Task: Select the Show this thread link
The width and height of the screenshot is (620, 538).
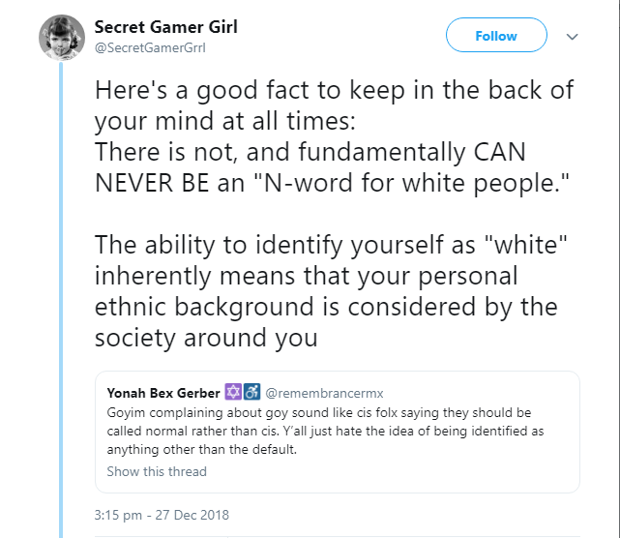Action: coord(157,471)
